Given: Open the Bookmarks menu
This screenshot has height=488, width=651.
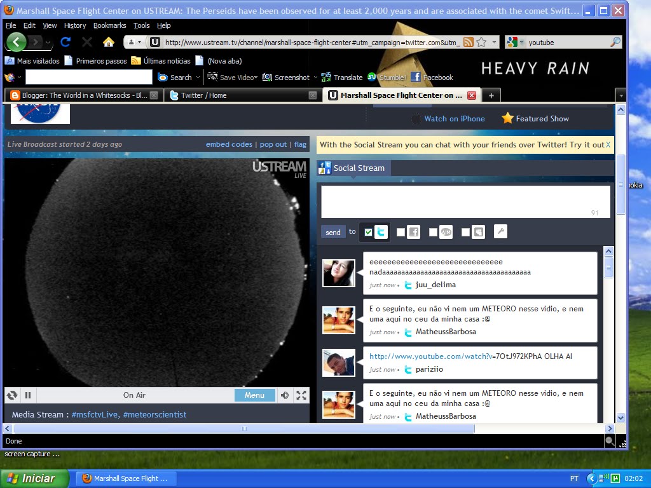Looking at the screenshot, I should 109,25.
